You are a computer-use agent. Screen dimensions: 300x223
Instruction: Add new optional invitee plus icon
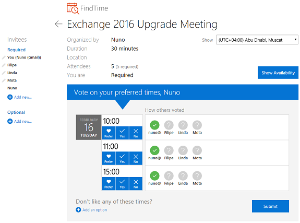coord(10,121)
